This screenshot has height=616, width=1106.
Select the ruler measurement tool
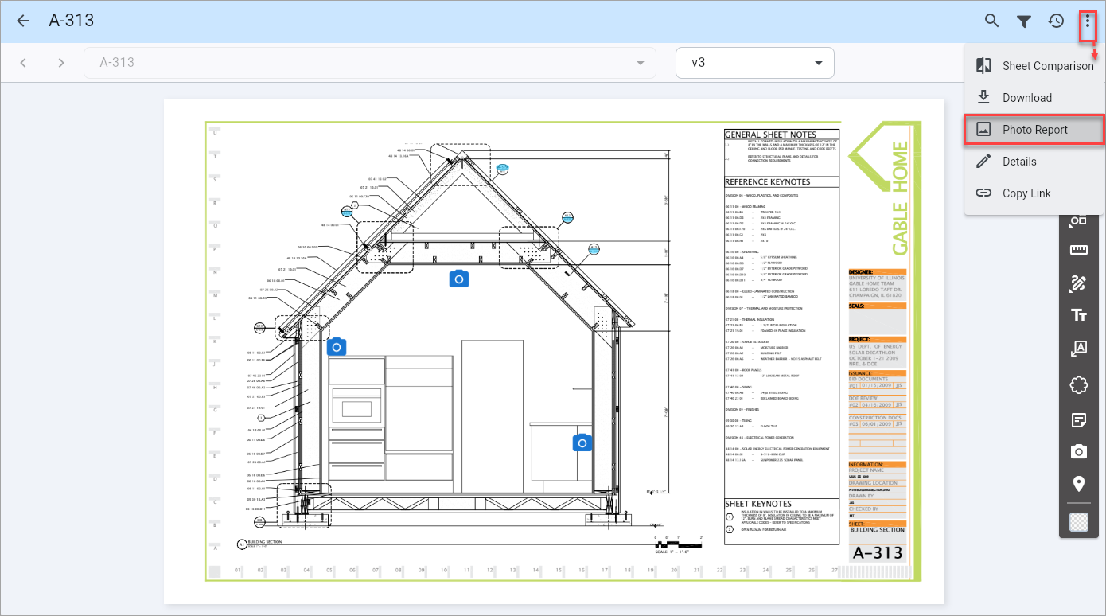tap(1079, 250)
